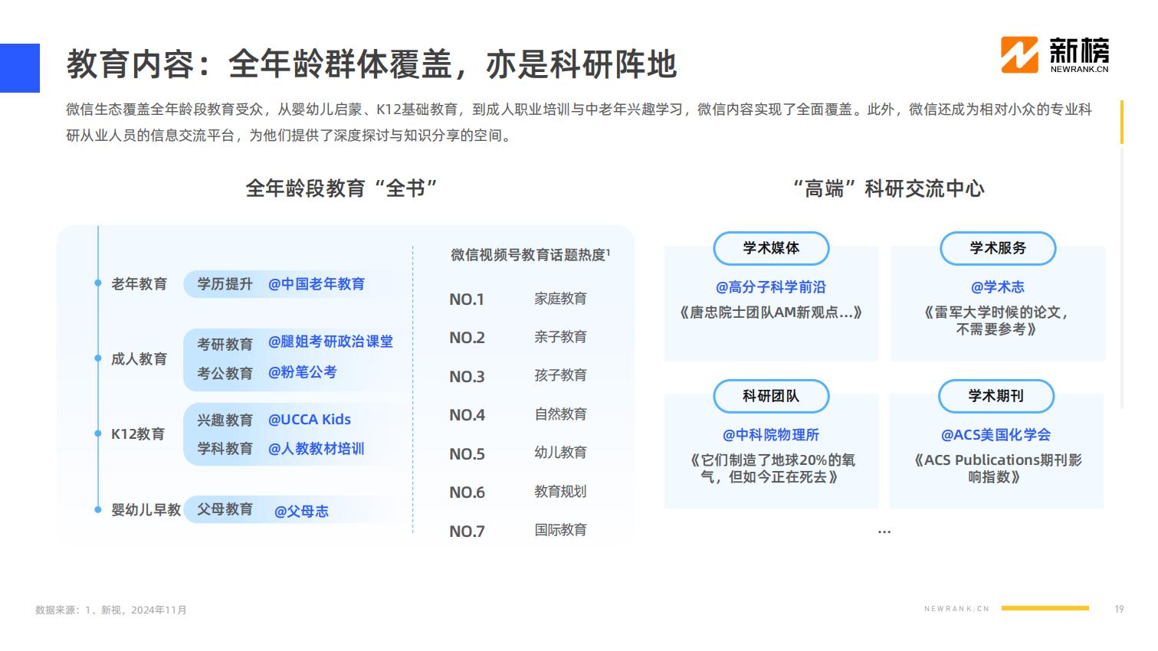Click the 幼儿教育 topic
This screenshot has width=1158, height=651.
(560, 453)
